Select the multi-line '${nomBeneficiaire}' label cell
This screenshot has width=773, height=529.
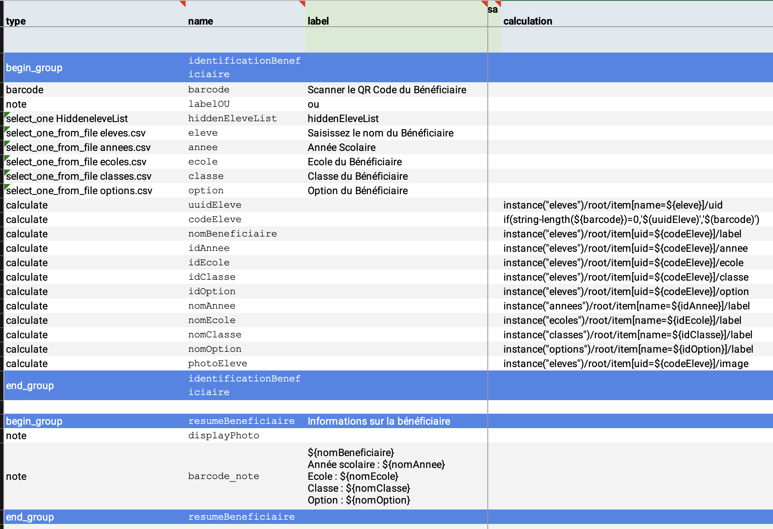click(x=396, y=476)
